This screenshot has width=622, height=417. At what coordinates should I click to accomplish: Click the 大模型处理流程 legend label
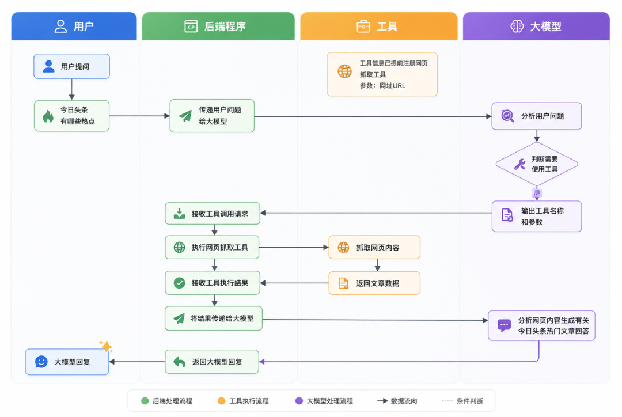pos(329,401)
